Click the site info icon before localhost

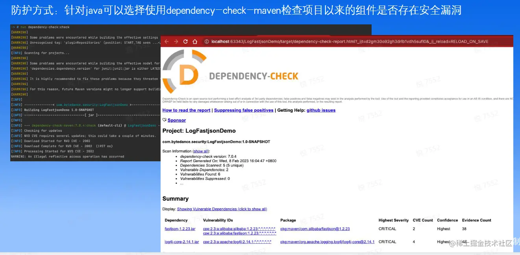206,41
